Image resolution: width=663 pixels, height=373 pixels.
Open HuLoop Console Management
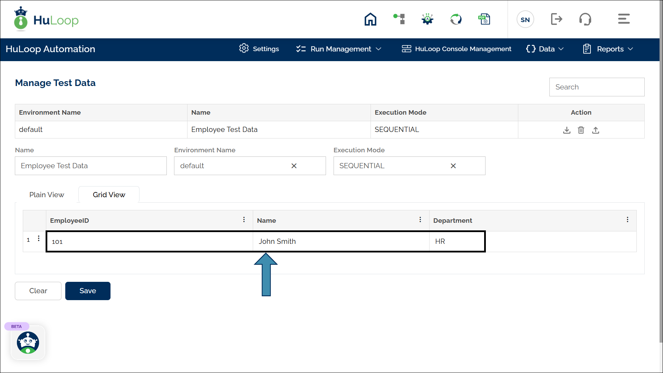(457, 49)
